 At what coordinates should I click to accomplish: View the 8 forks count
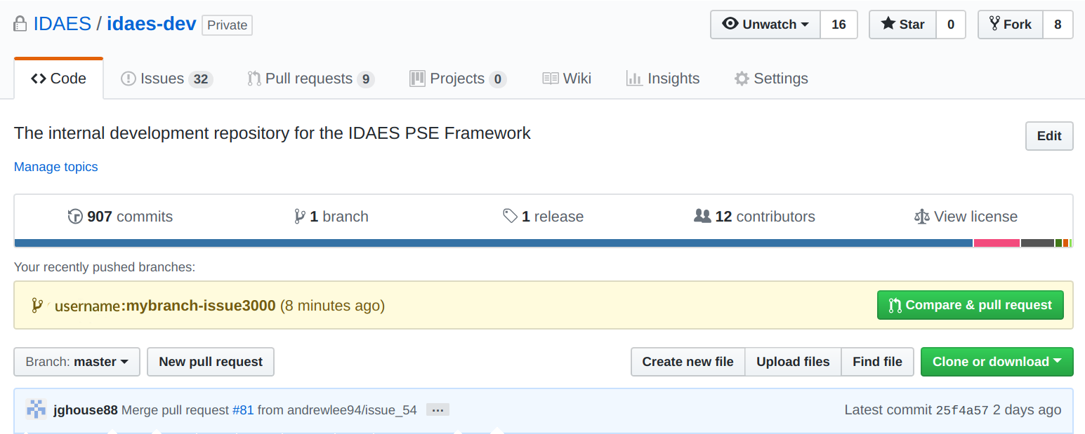(1058, 25)
